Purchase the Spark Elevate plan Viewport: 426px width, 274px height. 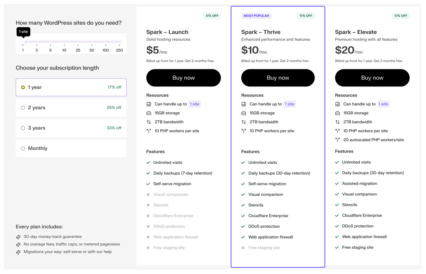[372, 78]
